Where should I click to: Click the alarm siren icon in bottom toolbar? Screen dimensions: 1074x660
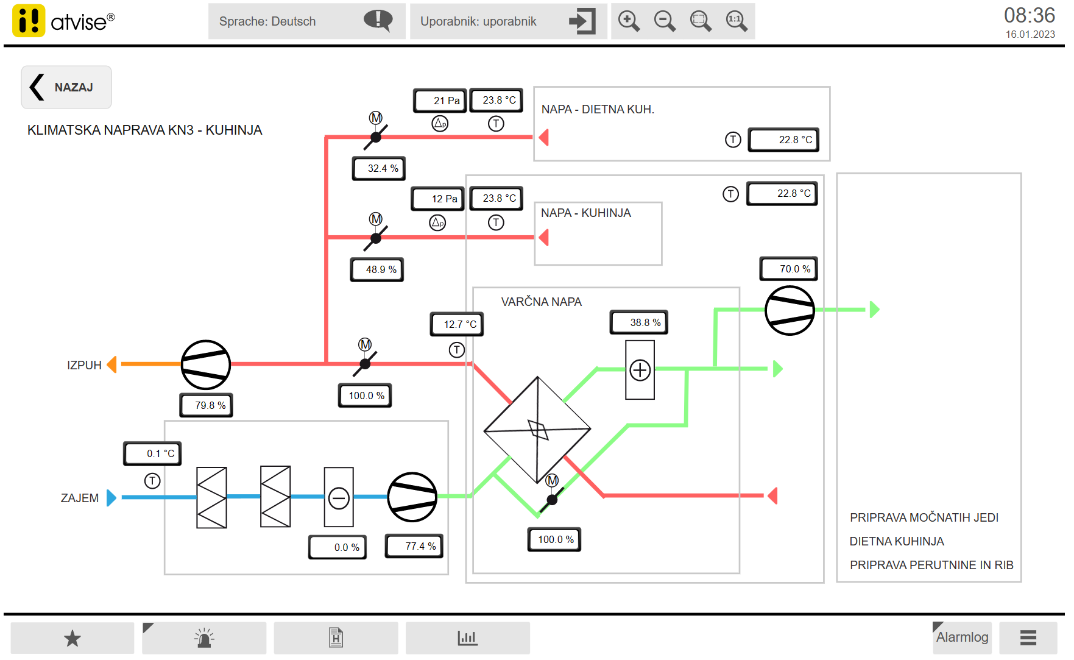[204, 637]
